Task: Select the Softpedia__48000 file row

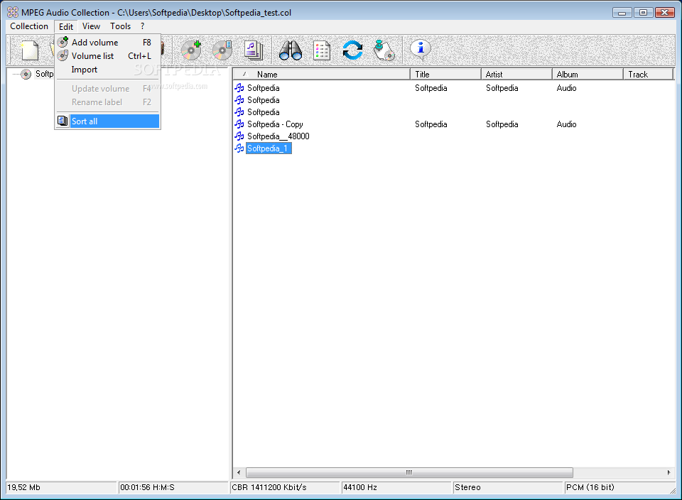Action: coord(278,136)
